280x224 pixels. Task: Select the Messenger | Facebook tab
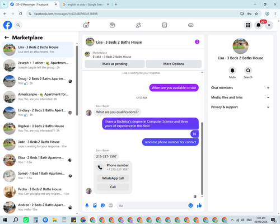(x=34, y=4)
